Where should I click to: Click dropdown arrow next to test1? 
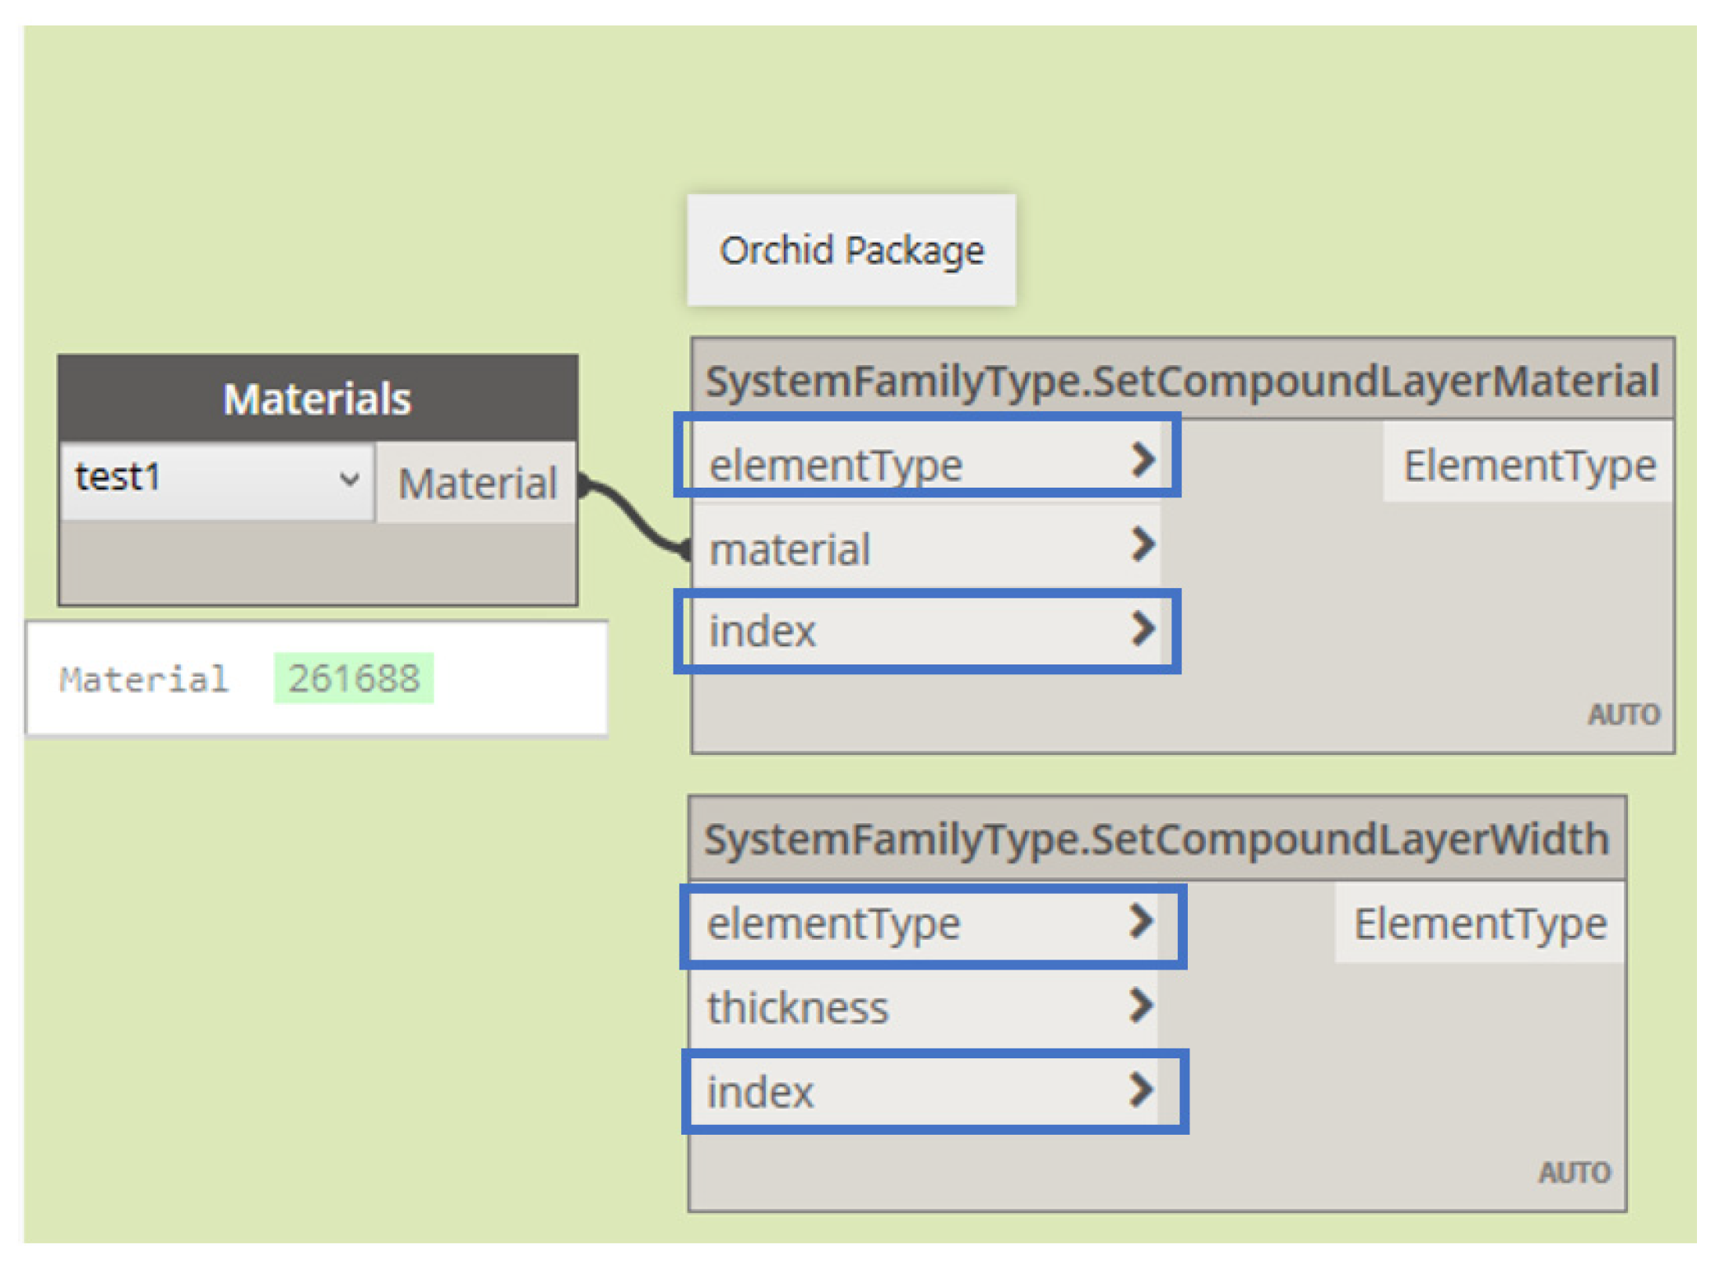350,479
